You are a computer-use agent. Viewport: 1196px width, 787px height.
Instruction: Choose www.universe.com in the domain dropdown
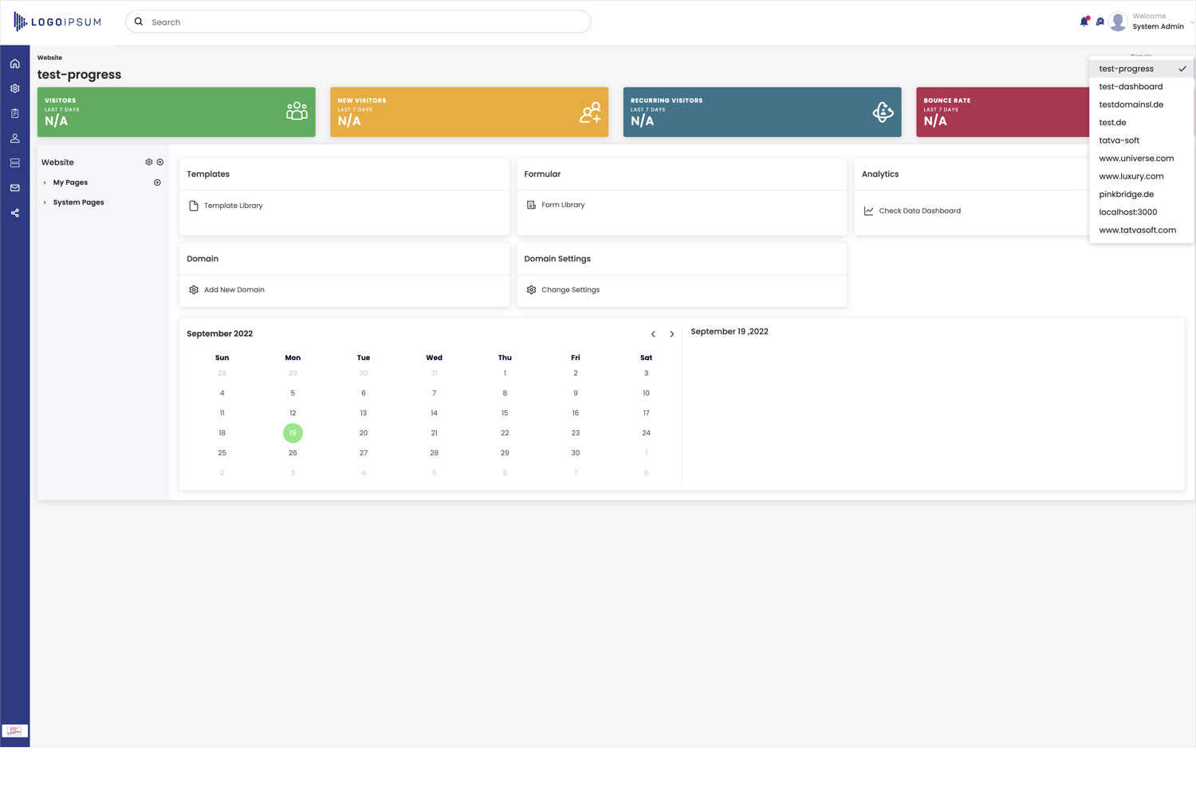click(x=1136, y=159)
